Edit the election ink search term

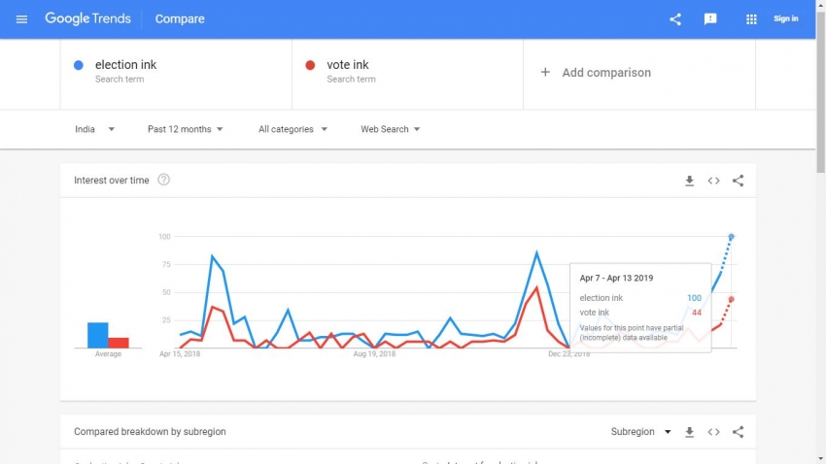point(125,65)
